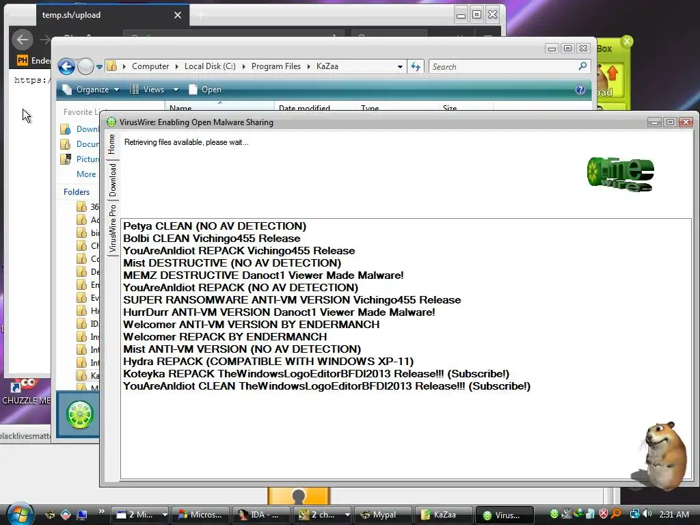Viewport: 700px width, 525px height.
Task: Click the Back button in Explorer window
Action: coord(66,67)
